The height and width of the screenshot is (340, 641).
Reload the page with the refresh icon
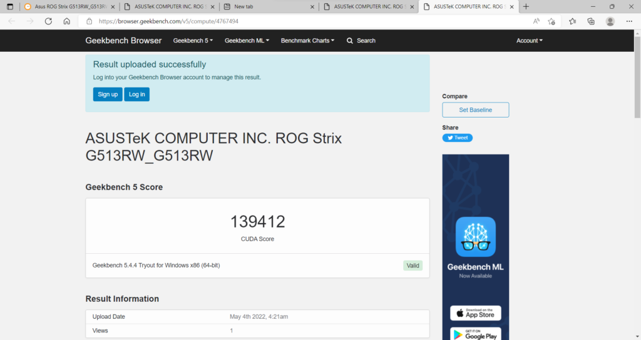tap(48, 21)
